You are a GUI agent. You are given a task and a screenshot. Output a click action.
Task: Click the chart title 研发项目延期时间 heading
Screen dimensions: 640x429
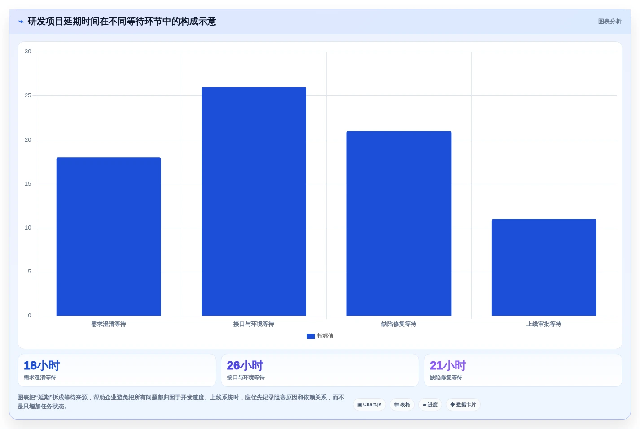pyautogui.click(x=122, y=22)
